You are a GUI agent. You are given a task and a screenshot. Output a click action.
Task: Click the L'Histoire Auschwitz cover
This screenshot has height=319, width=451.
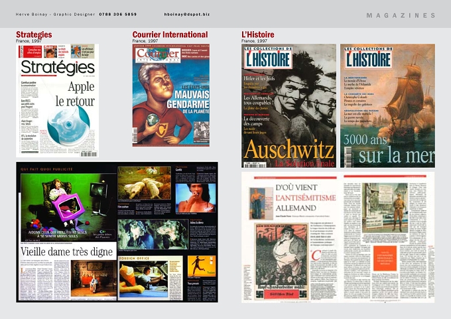(289, 105)
